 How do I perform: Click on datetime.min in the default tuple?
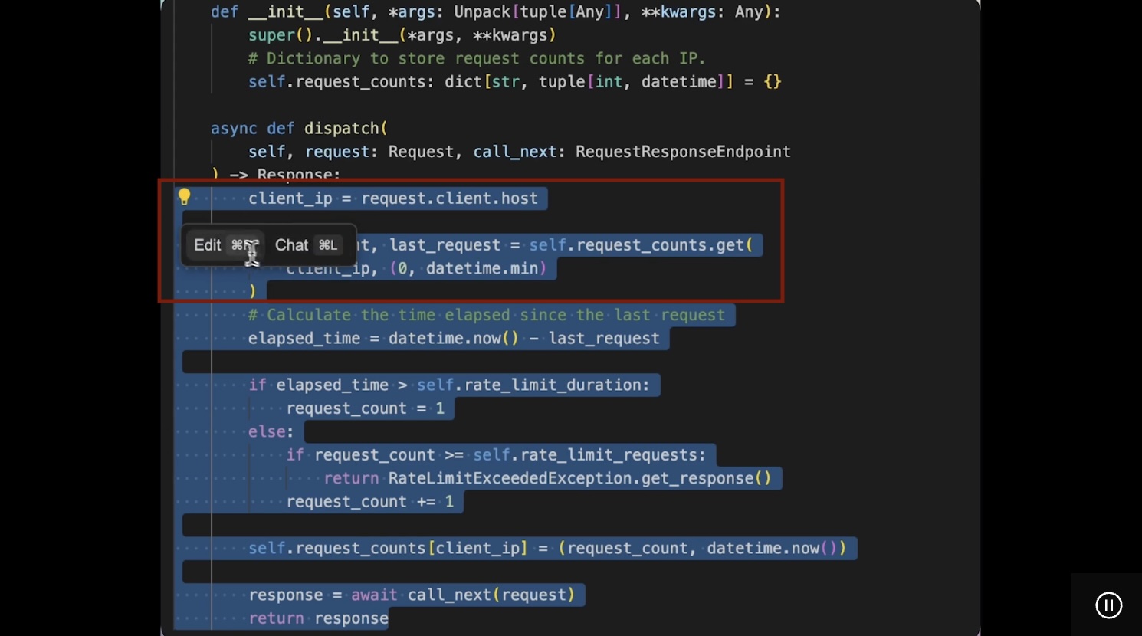click(486, 268)
